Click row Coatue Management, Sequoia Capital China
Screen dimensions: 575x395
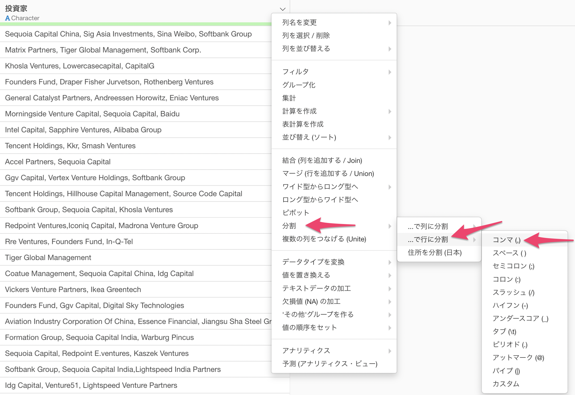click(136, 273)
